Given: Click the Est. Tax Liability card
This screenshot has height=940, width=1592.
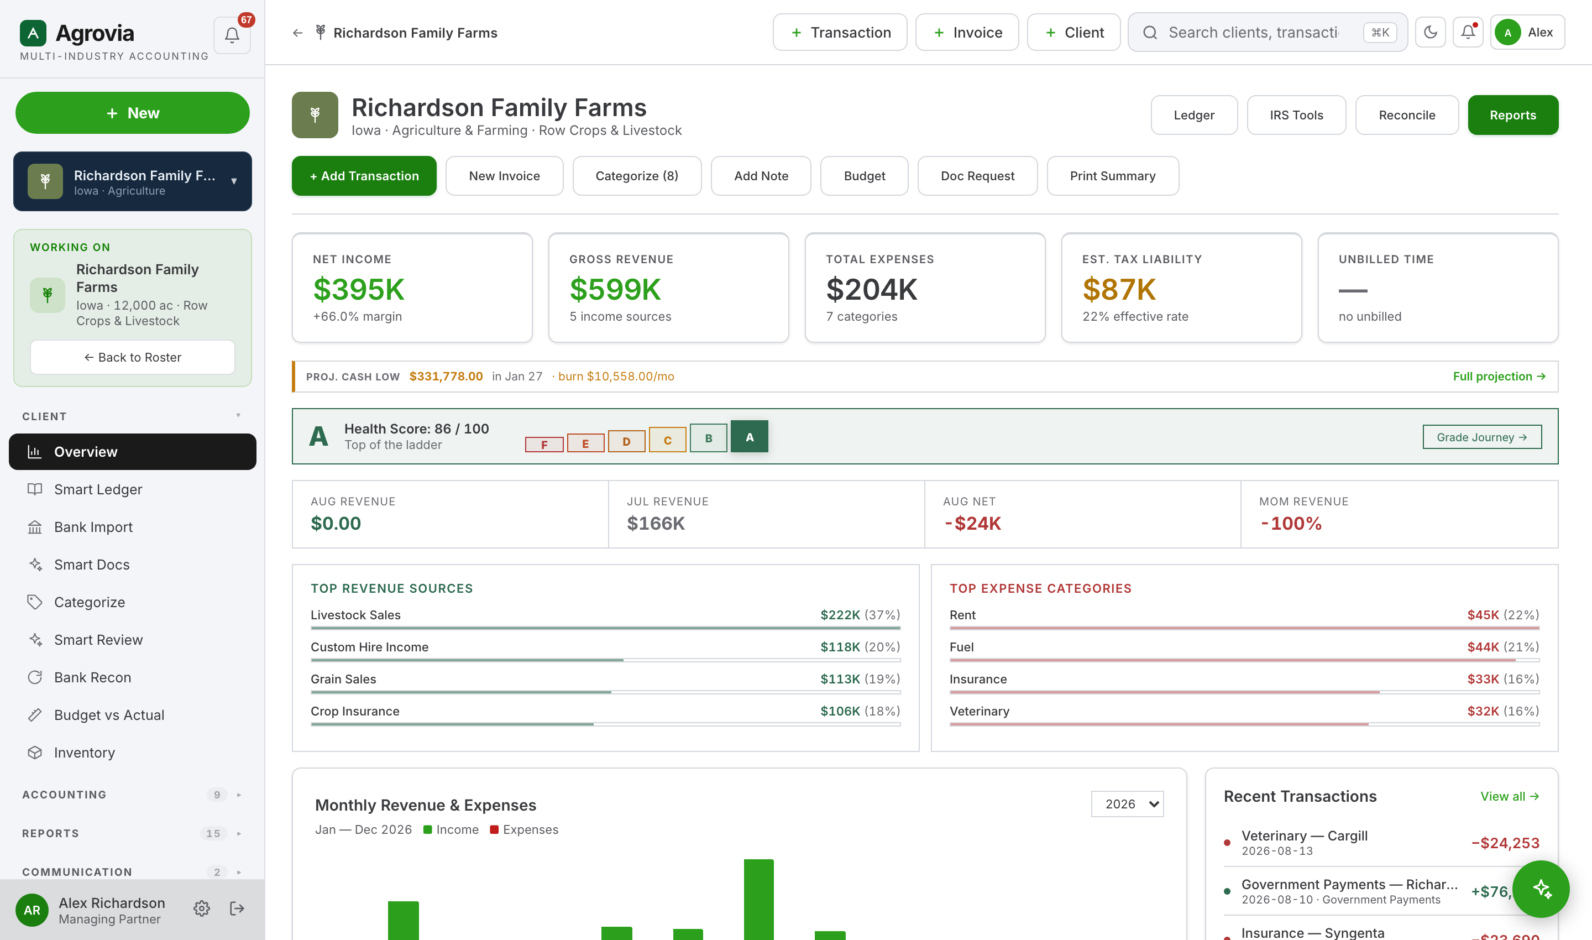Looking at the screenshot, I should (x=1181, y=288).
